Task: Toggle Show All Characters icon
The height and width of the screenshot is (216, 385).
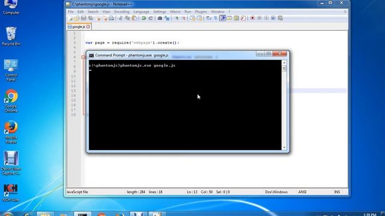Action: pyautogui.click(x=215, y=18)
